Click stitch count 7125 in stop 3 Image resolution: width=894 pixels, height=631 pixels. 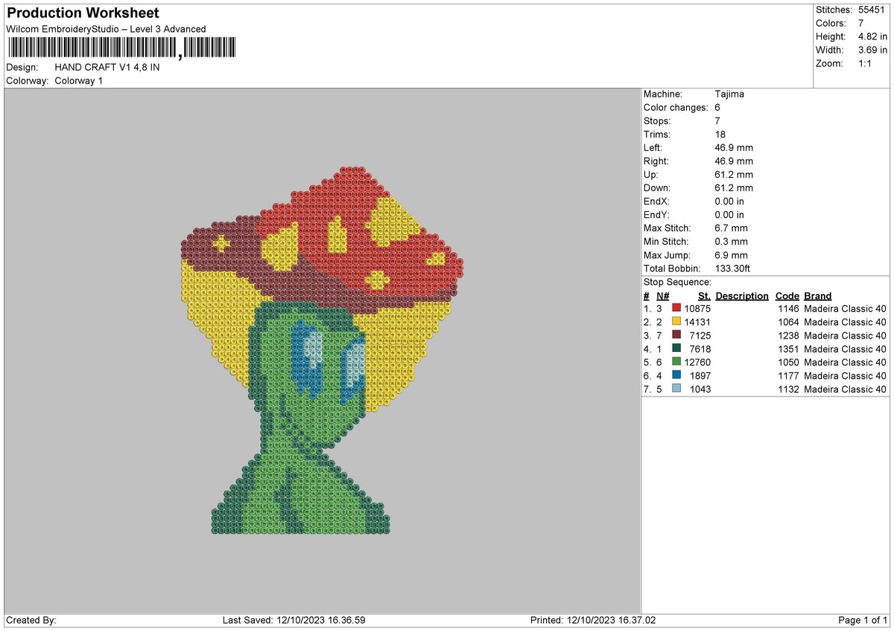coord(700,336)
